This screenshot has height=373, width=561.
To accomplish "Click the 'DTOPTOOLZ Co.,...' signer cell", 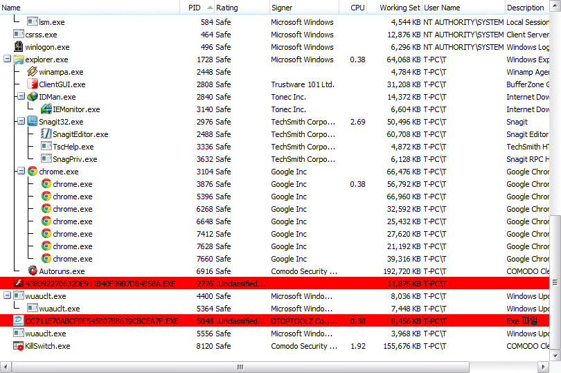I will (304, 321).
